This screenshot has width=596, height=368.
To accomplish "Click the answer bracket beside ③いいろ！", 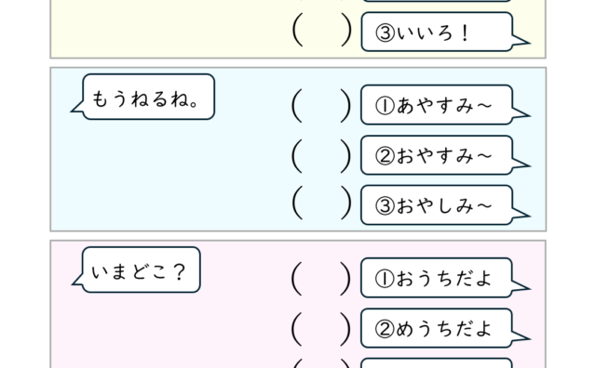I will coord(321,30).
